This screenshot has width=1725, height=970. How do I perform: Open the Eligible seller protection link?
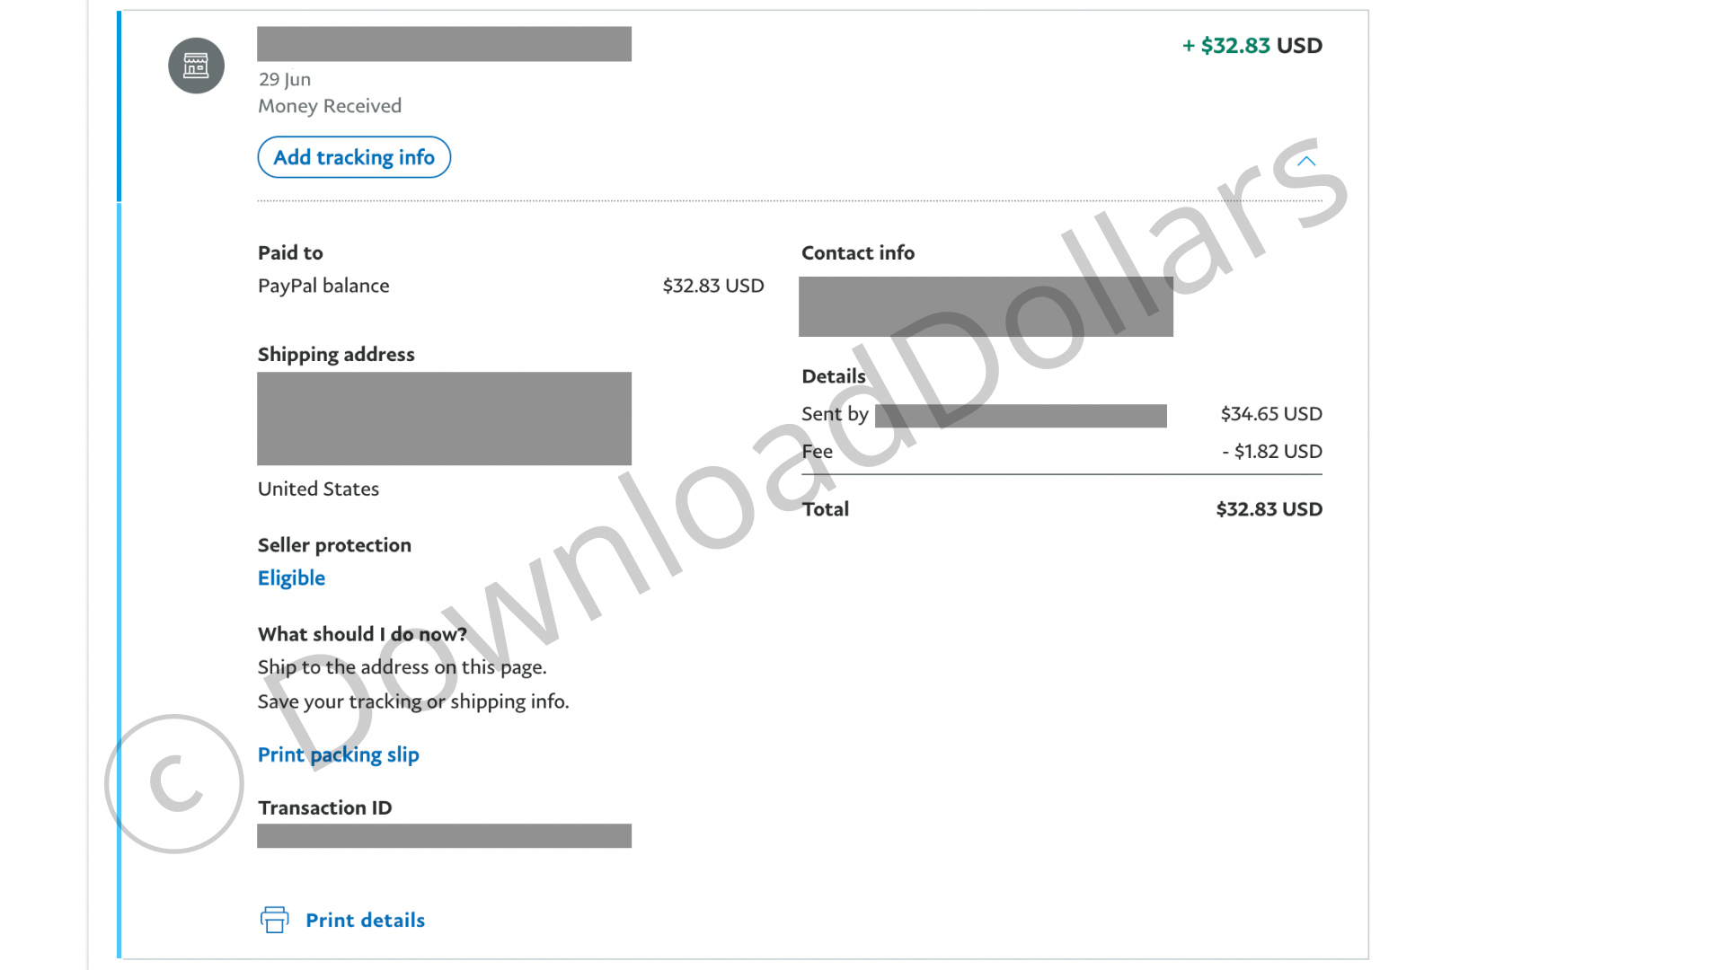291,578
